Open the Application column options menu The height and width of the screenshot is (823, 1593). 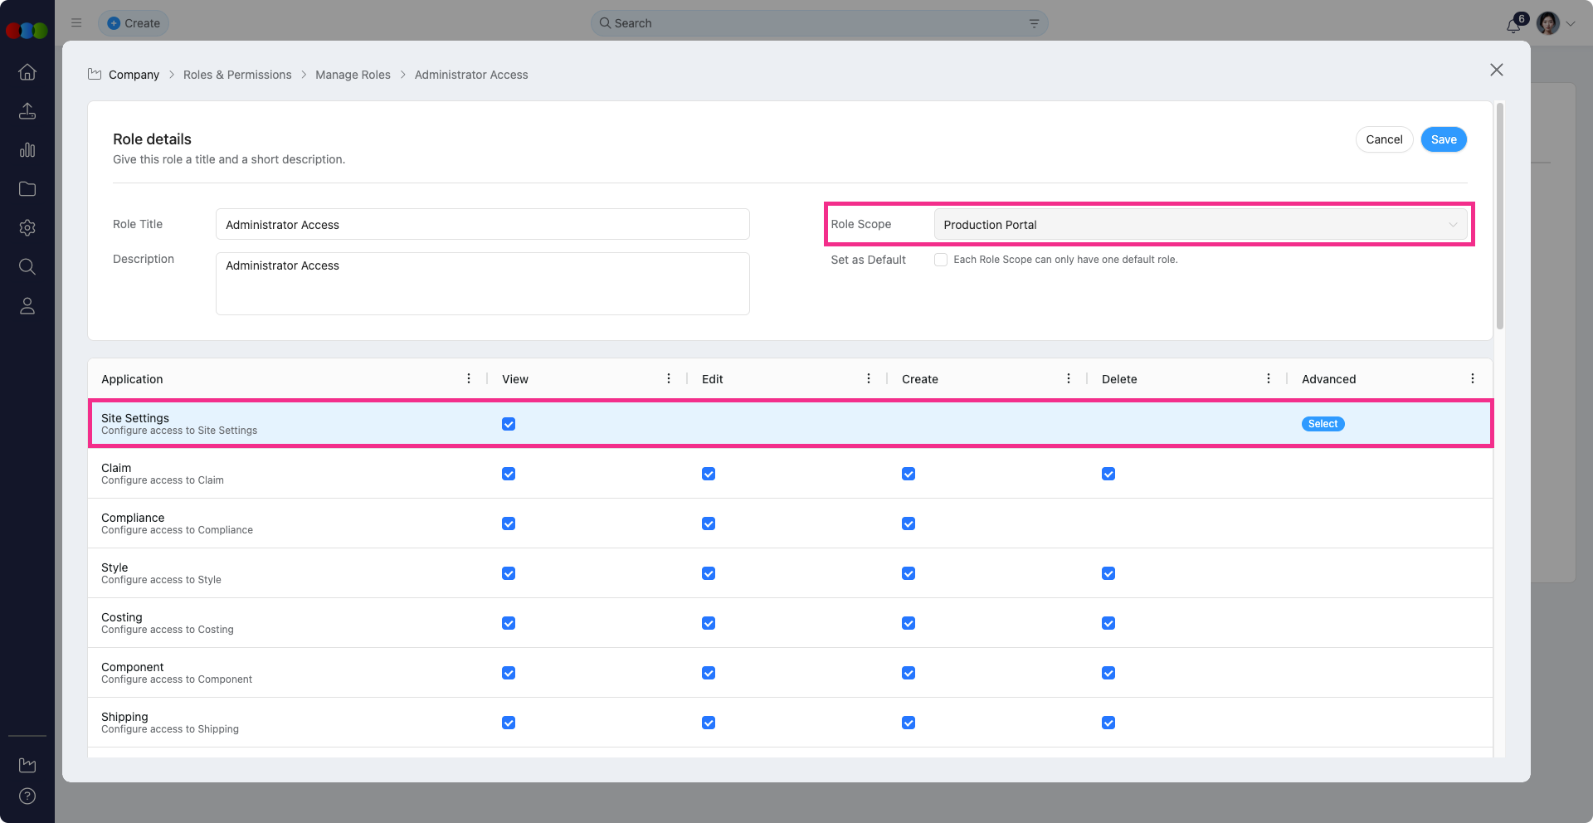[469, 379]
